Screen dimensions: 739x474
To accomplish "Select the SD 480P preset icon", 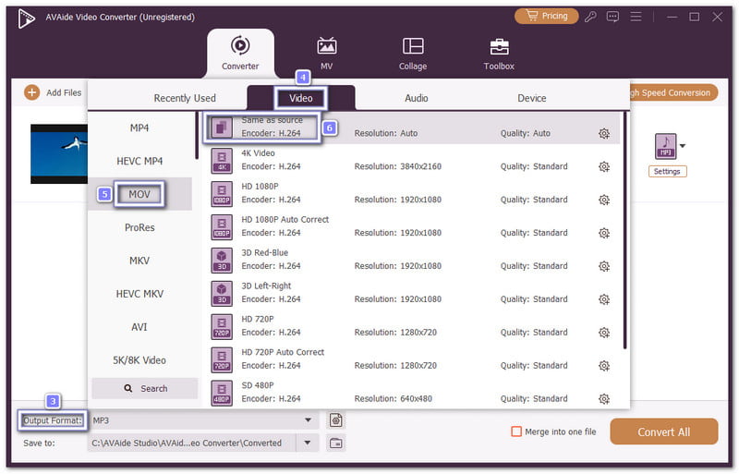I will click(222, 393).
